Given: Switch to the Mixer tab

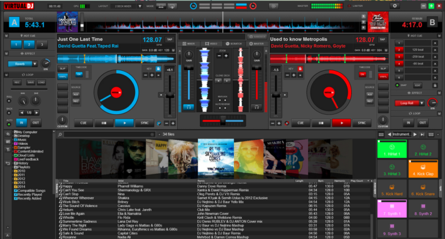Looking at the screenshot, I should coord(189,44).
